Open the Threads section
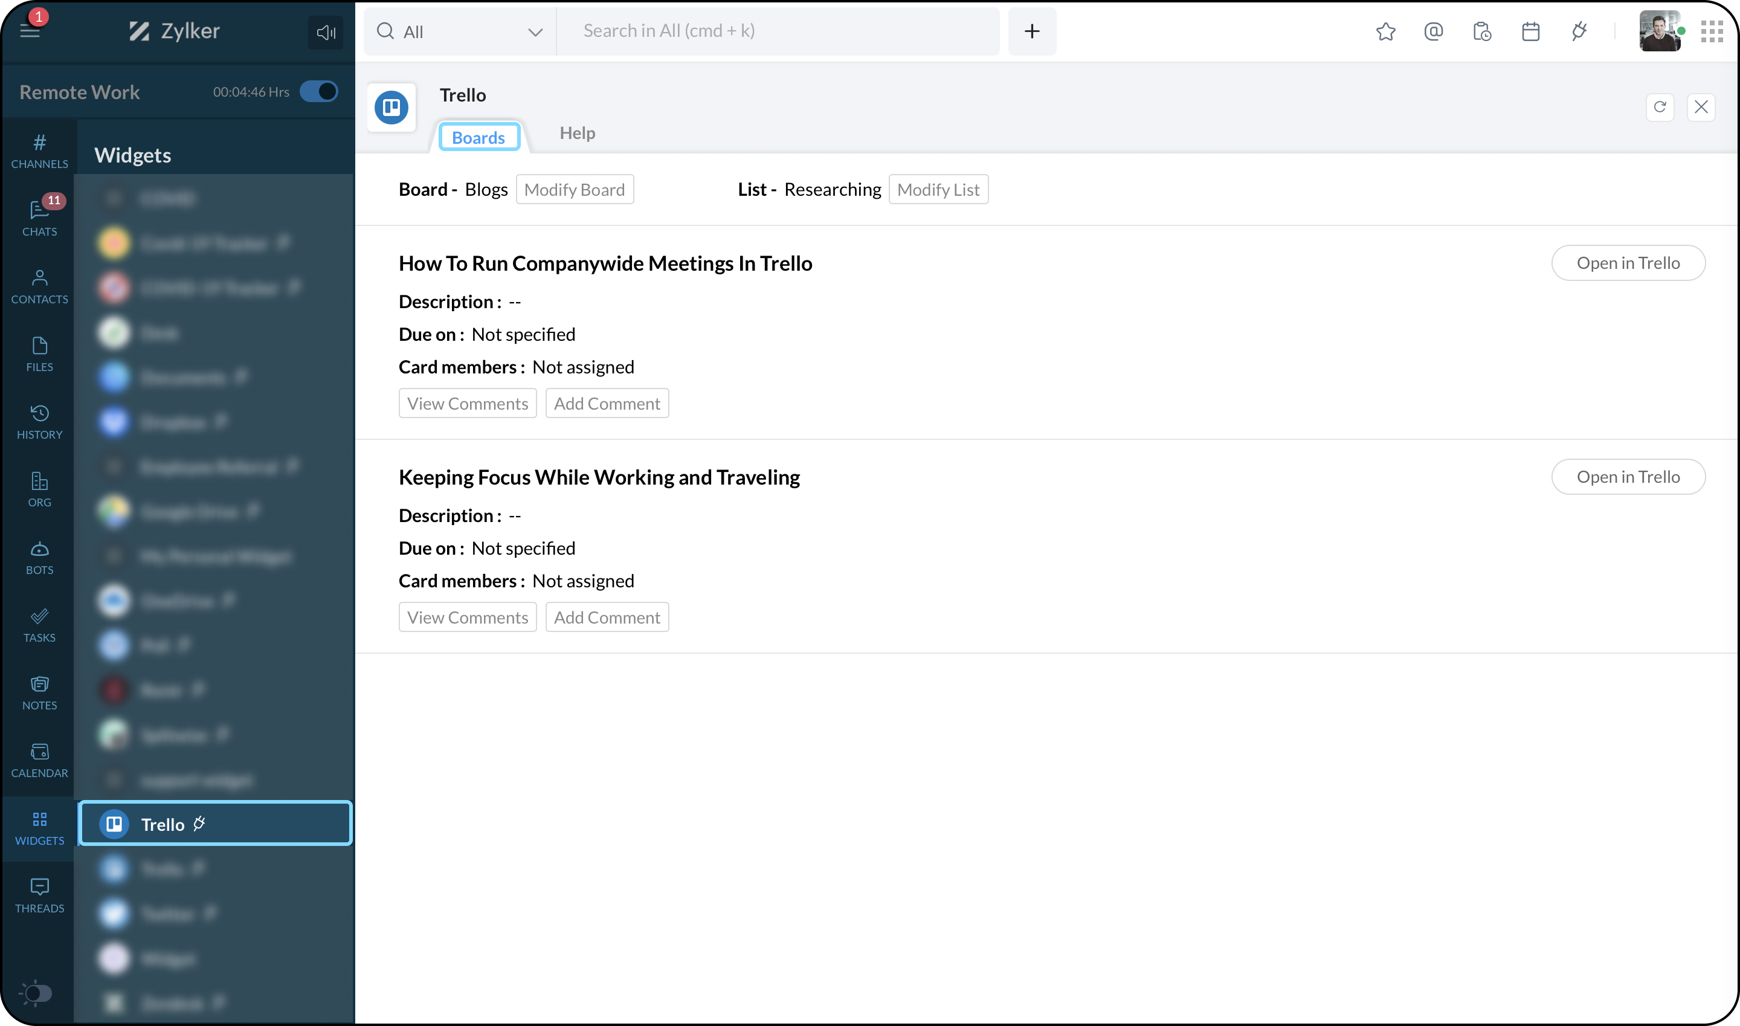1740x1026 pixels. click(x=39, y=896)
